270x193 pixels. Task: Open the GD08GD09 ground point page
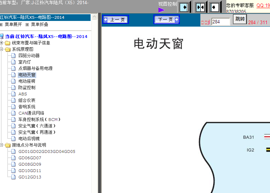tap(30, 164)
